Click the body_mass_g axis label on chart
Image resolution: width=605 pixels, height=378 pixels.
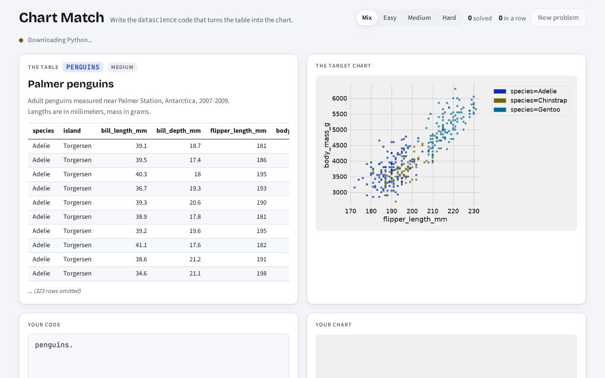pyautogui.click(x=327, y=146)
